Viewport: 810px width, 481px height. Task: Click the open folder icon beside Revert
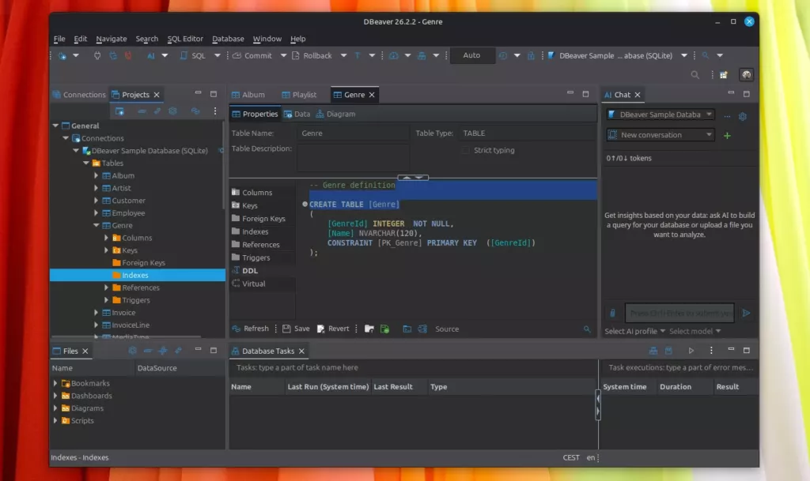(369, 329)
